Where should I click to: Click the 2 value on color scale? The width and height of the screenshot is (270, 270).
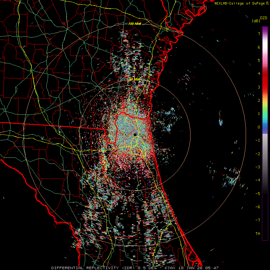click(259, 100)
